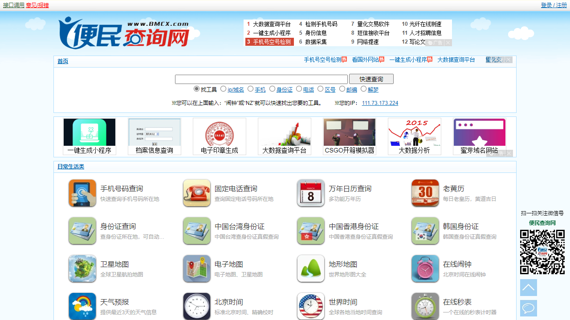Select the 区号 radio button
The width and height of the screenshot is (570, 320).
321,89
